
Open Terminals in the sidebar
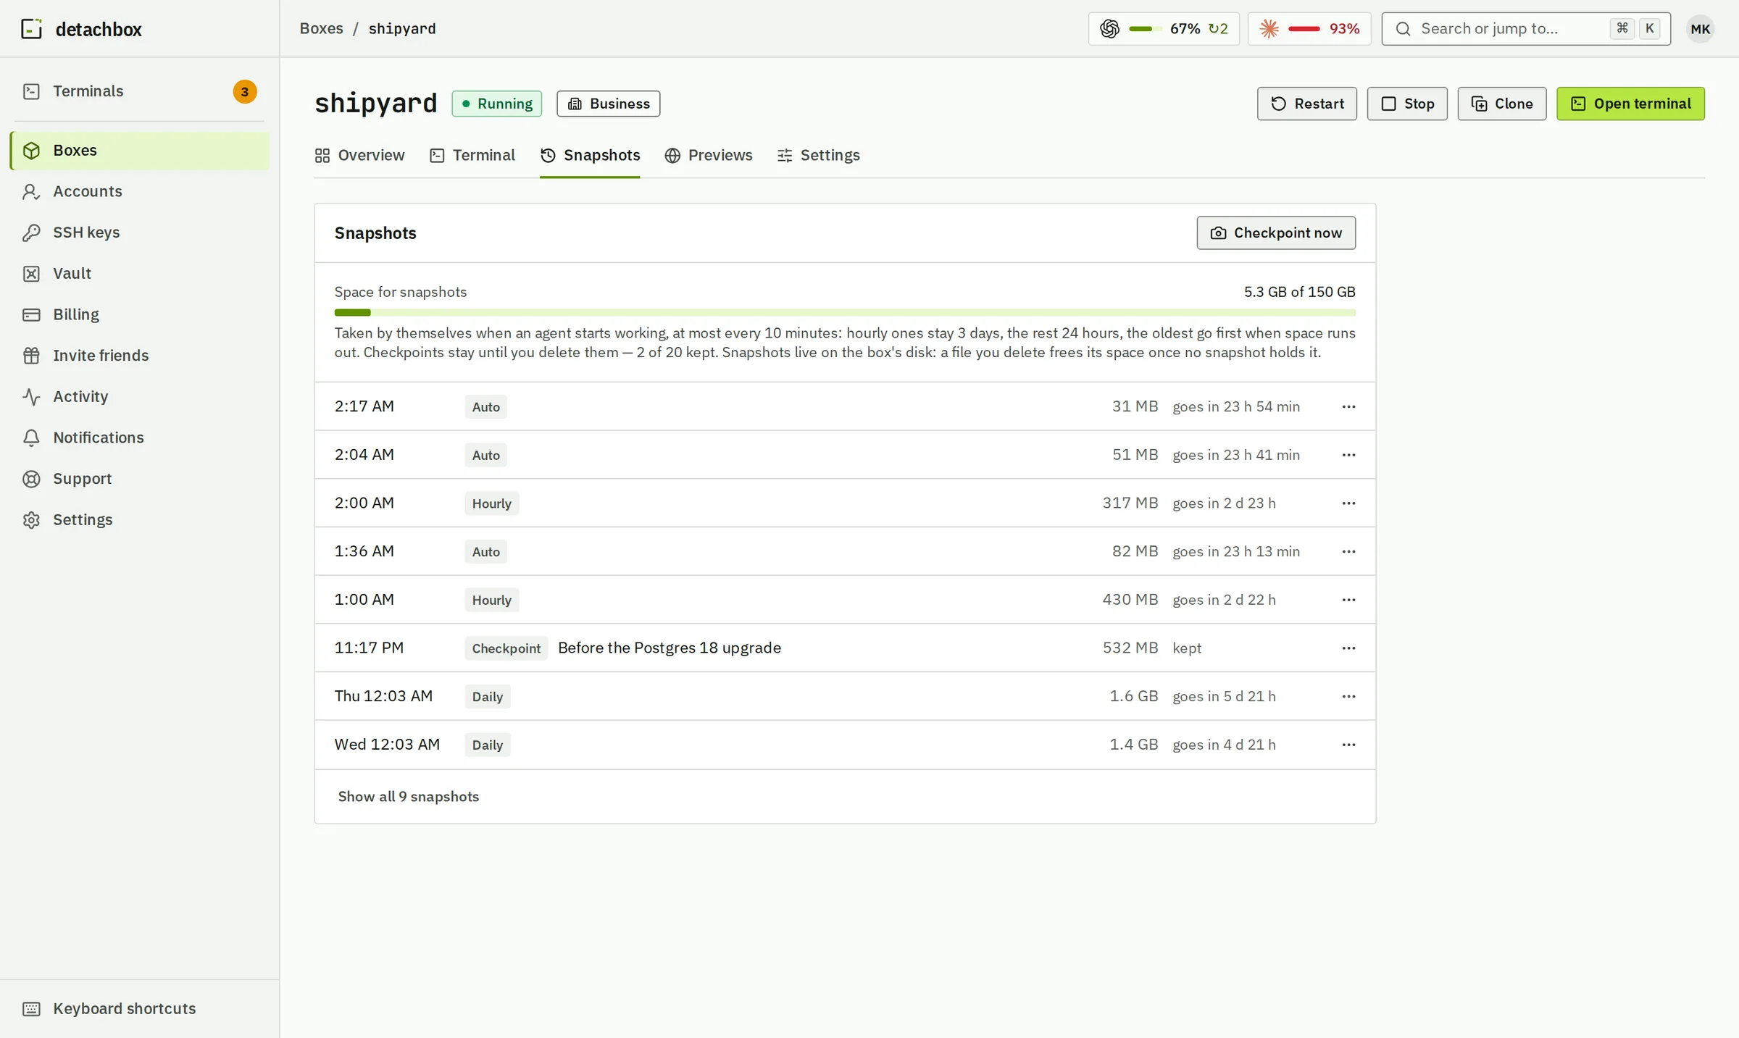(139, 91)
